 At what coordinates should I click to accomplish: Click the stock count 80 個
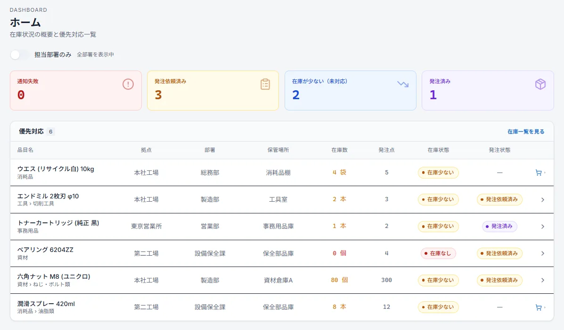(x=339, y=280)
